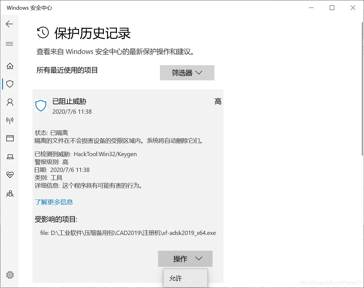This screenshot has height=288, width=364.
Task: Open Device security laptop icon
Action: coord(10,157)
